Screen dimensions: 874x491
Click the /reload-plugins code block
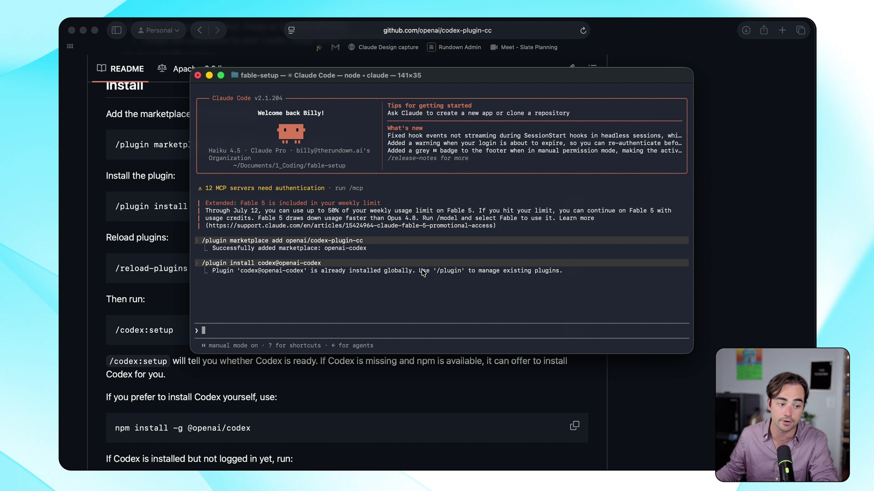(148, 268)
